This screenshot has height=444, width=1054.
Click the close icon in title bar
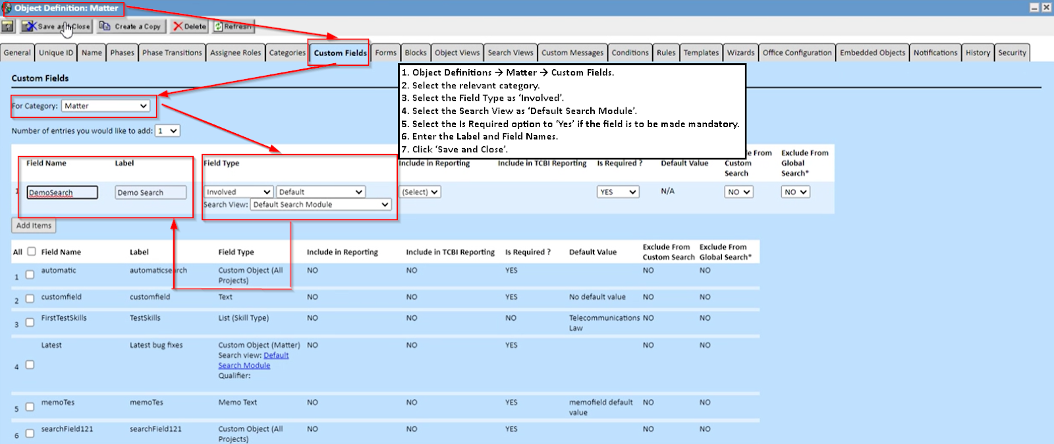(x=1046, y=7)
